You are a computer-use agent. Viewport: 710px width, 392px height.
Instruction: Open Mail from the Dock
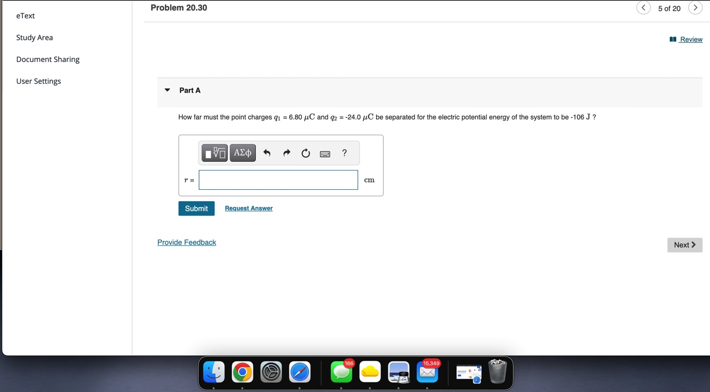pyautogui.click(x=427, y=372)
